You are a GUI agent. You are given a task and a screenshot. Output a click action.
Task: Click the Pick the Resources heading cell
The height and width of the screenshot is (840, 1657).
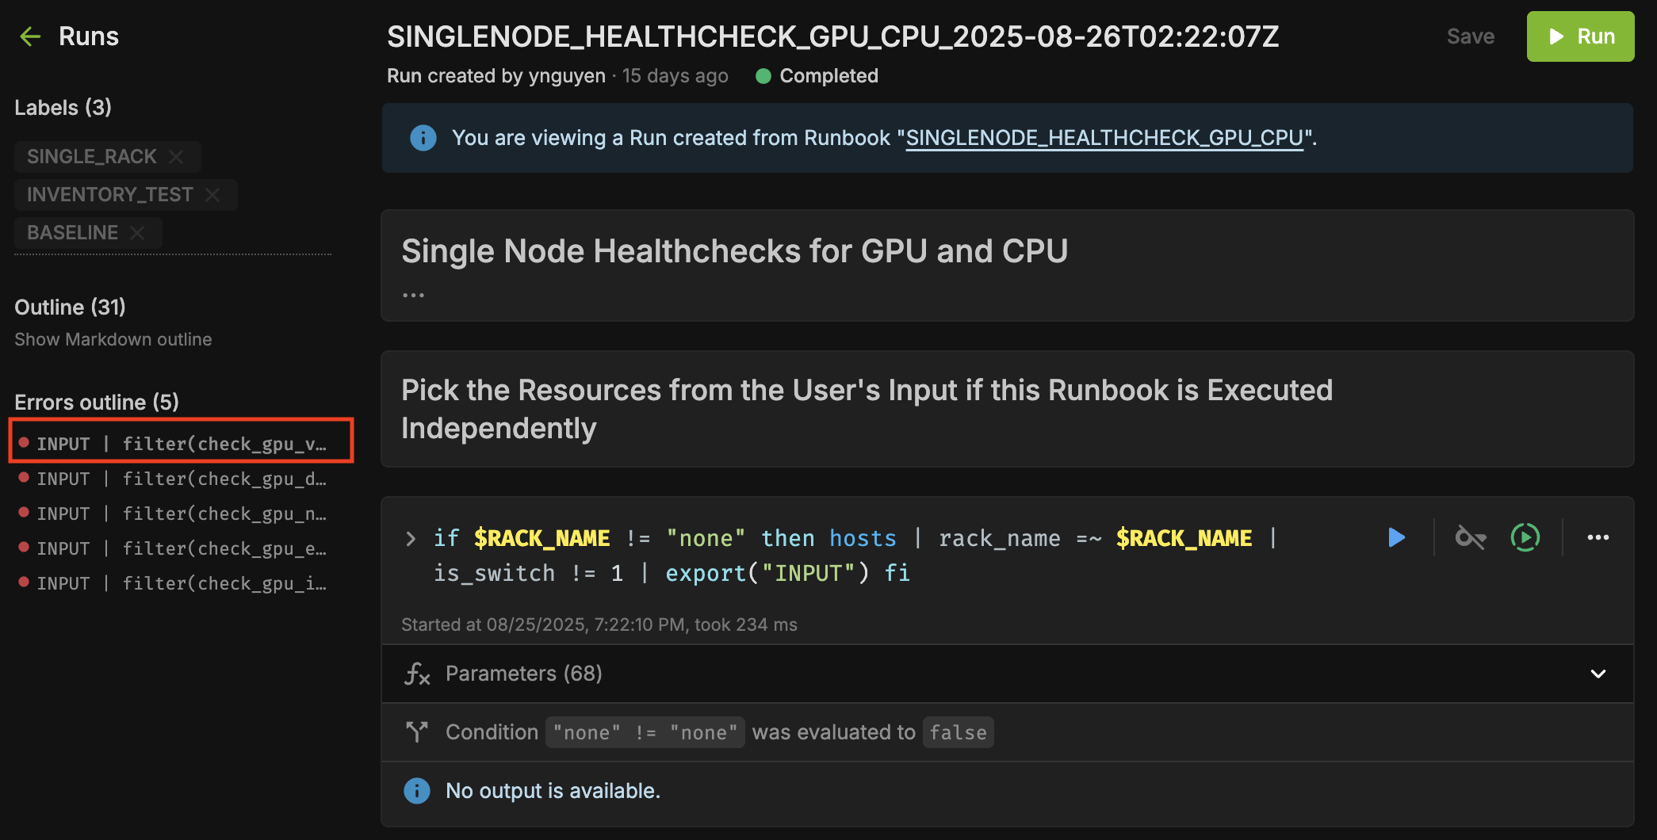coord(1007,409)
